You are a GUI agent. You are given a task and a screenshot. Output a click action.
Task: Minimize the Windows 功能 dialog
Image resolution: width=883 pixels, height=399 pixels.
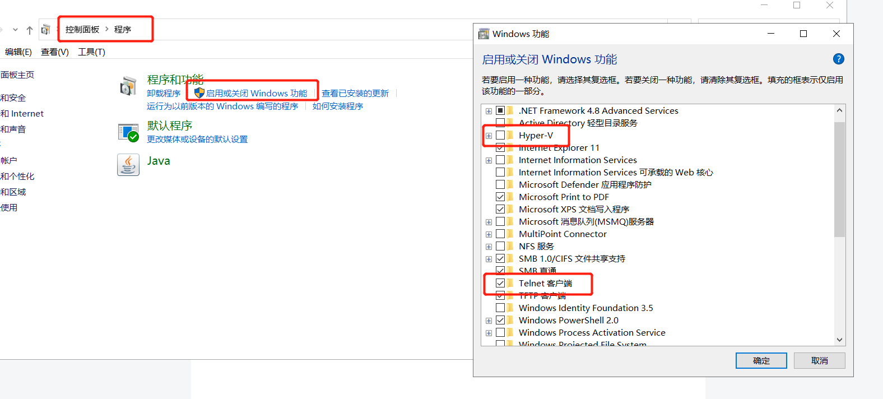[771, 34]
